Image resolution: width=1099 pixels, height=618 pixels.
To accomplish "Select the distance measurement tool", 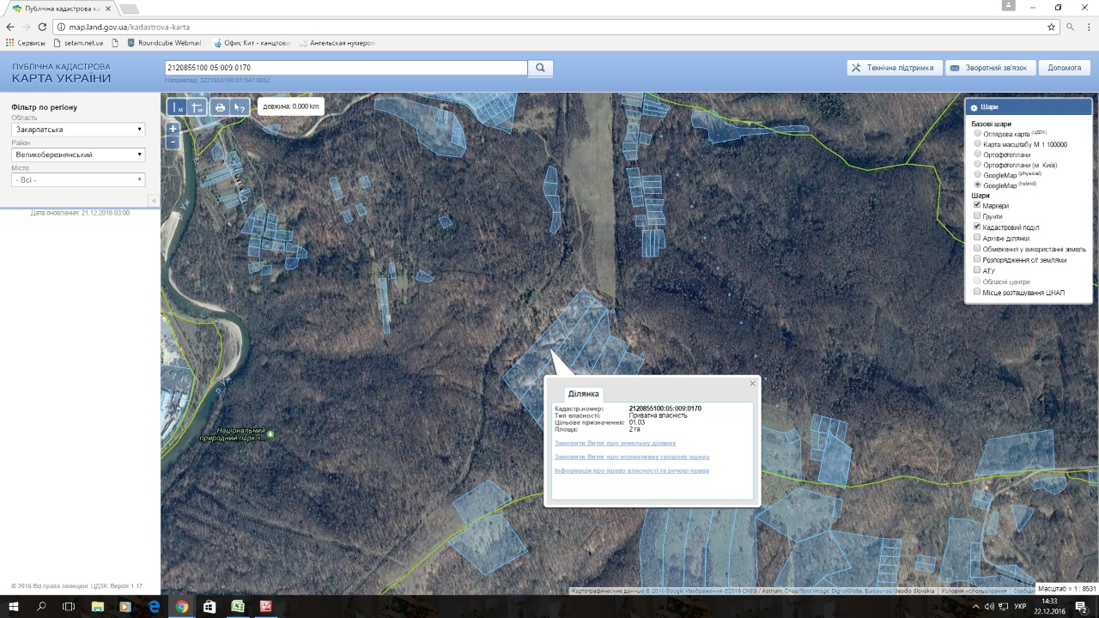I will pyautogui.click(x=178, y=107).
